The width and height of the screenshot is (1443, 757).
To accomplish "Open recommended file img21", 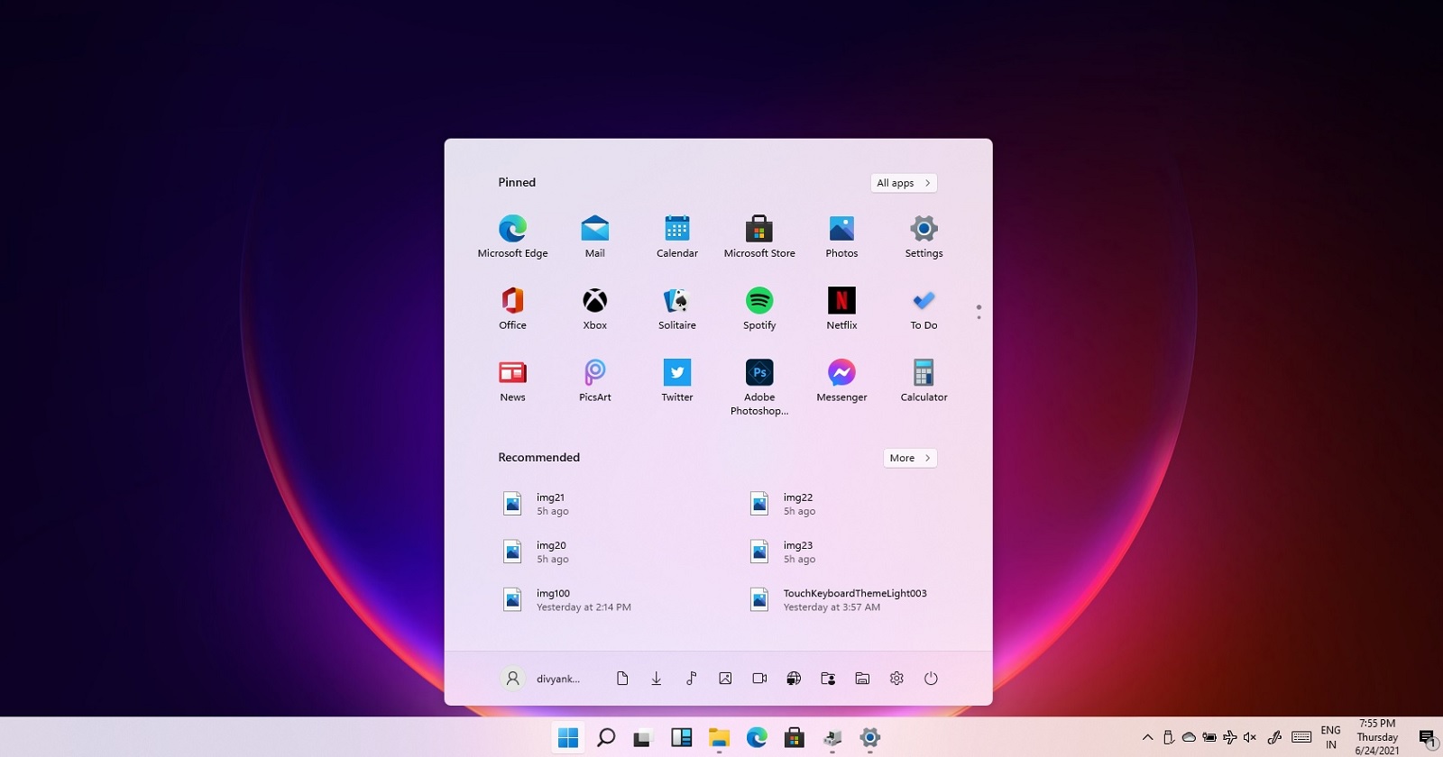I will pyautogui.click(x=550, y=504).
